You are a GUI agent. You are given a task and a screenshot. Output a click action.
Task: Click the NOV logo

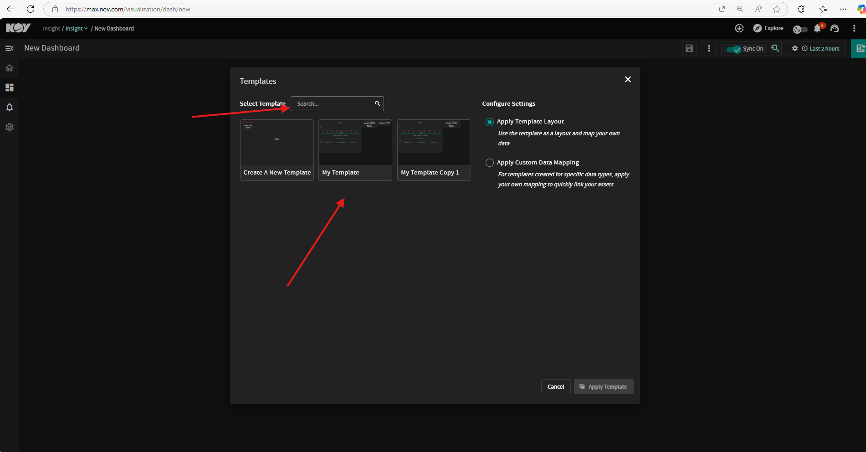tap(18, 28)
